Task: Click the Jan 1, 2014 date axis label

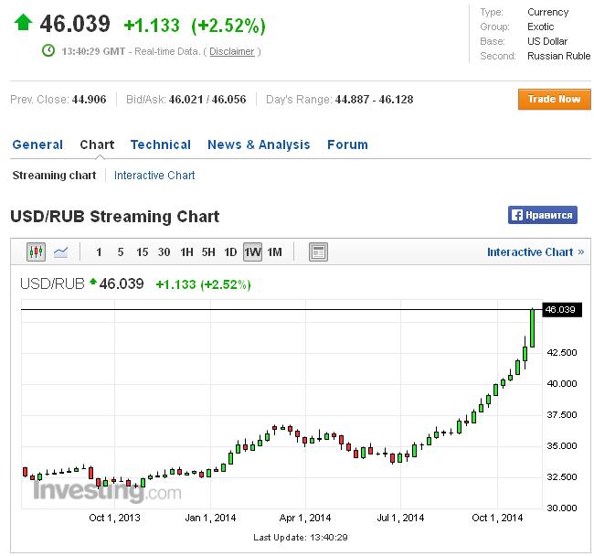Action: click(210, 518)
